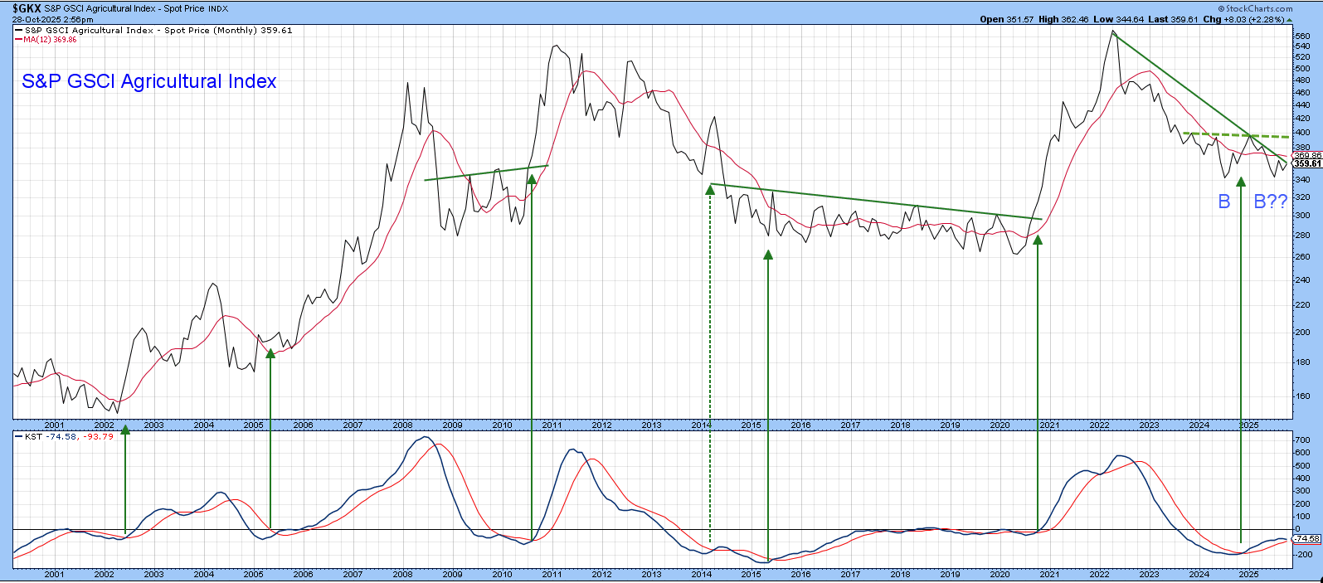Click the green arrowhead below 2015 prices
The image size is (1323, 583).
coord(768,255)
